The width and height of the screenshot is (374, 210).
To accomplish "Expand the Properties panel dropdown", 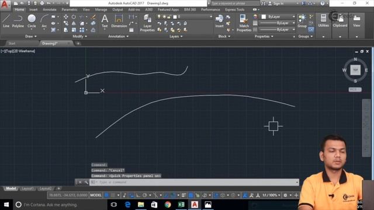I will 264,36.
